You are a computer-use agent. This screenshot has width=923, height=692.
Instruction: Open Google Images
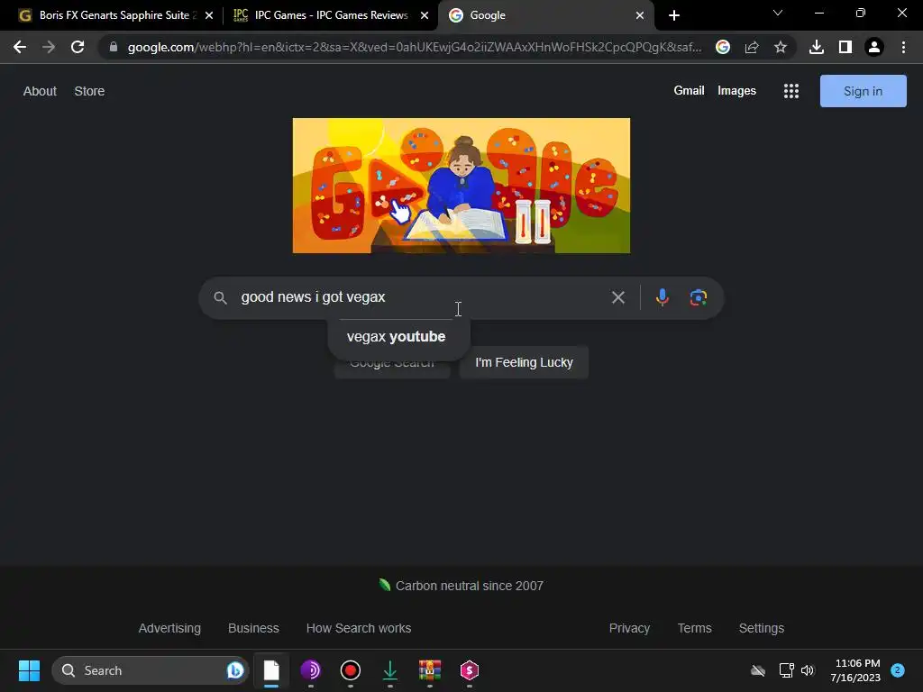pyautogui.click(x=736, y=91)
